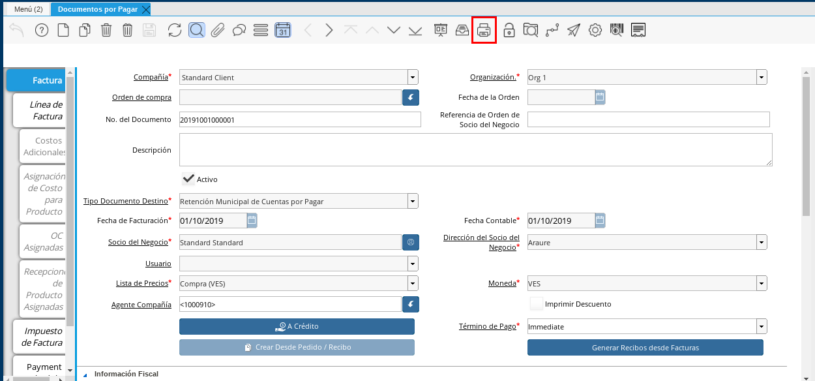Click the Referencia de Orden de Socio field

pyautogui.click(x=649, y=119)
